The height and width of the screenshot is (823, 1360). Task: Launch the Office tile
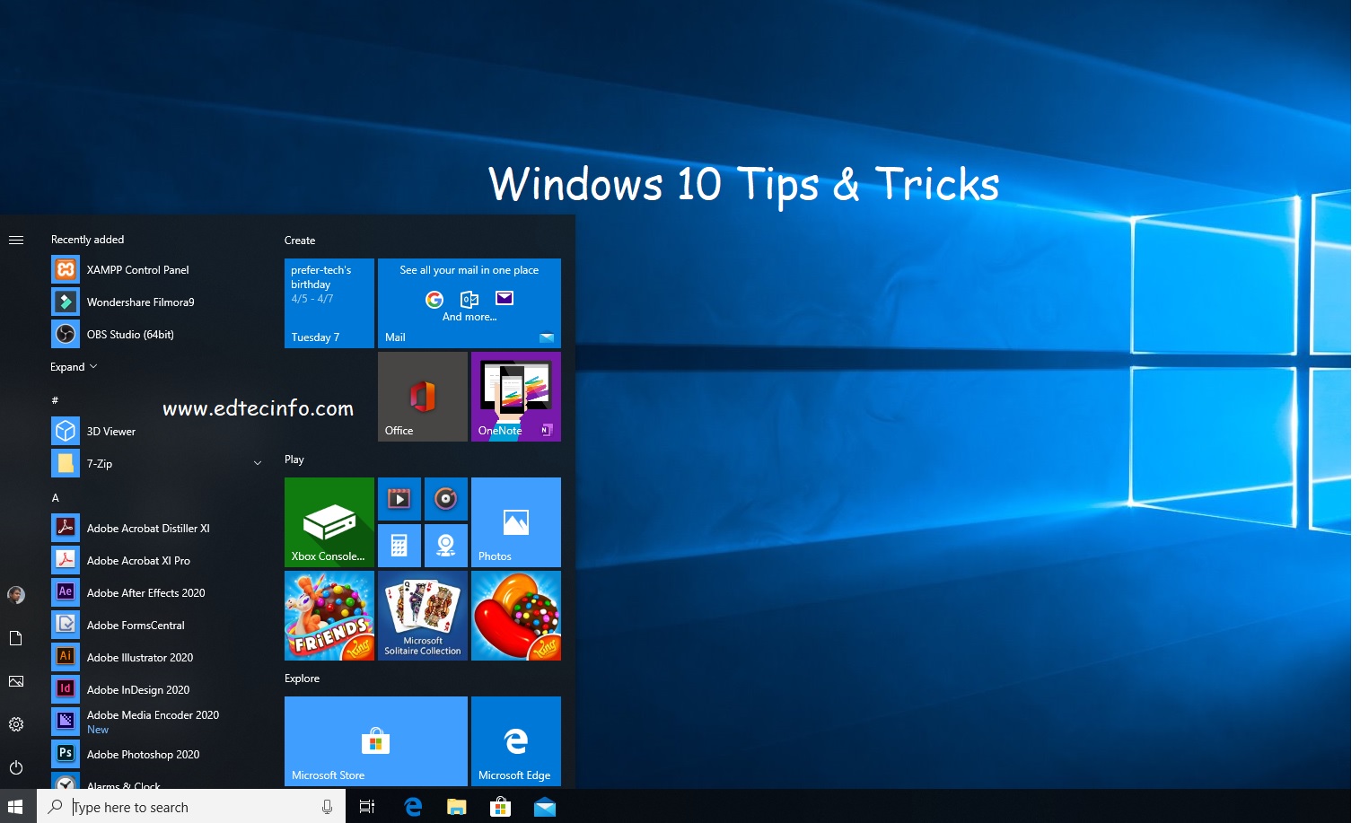click(422, 396)
